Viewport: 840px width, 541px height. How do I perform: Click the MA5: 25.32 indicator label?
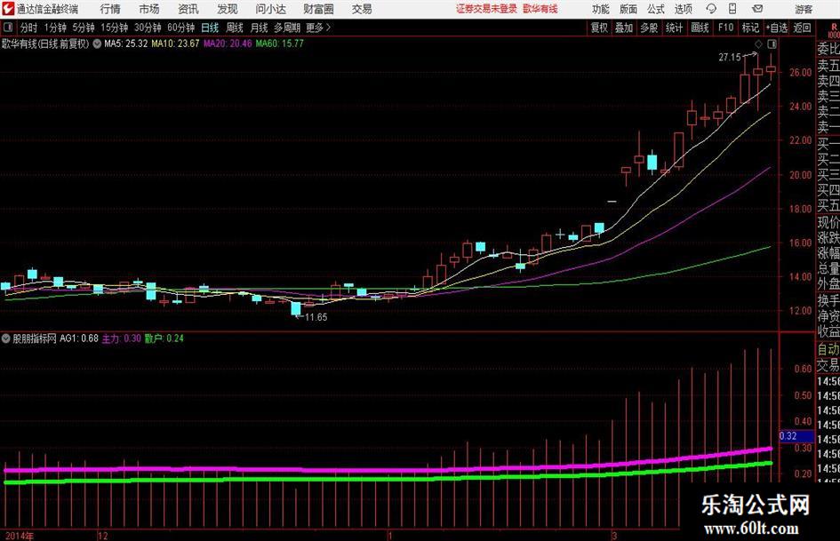click(126, 44)
